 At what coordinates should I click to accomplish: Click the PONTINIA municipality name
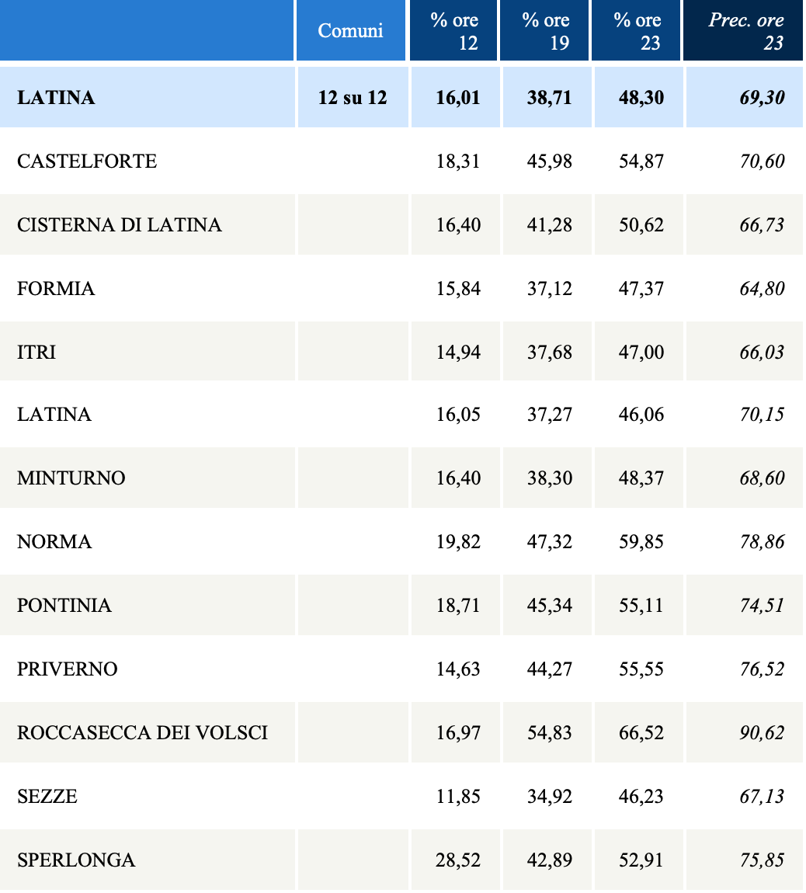[64, 606]
